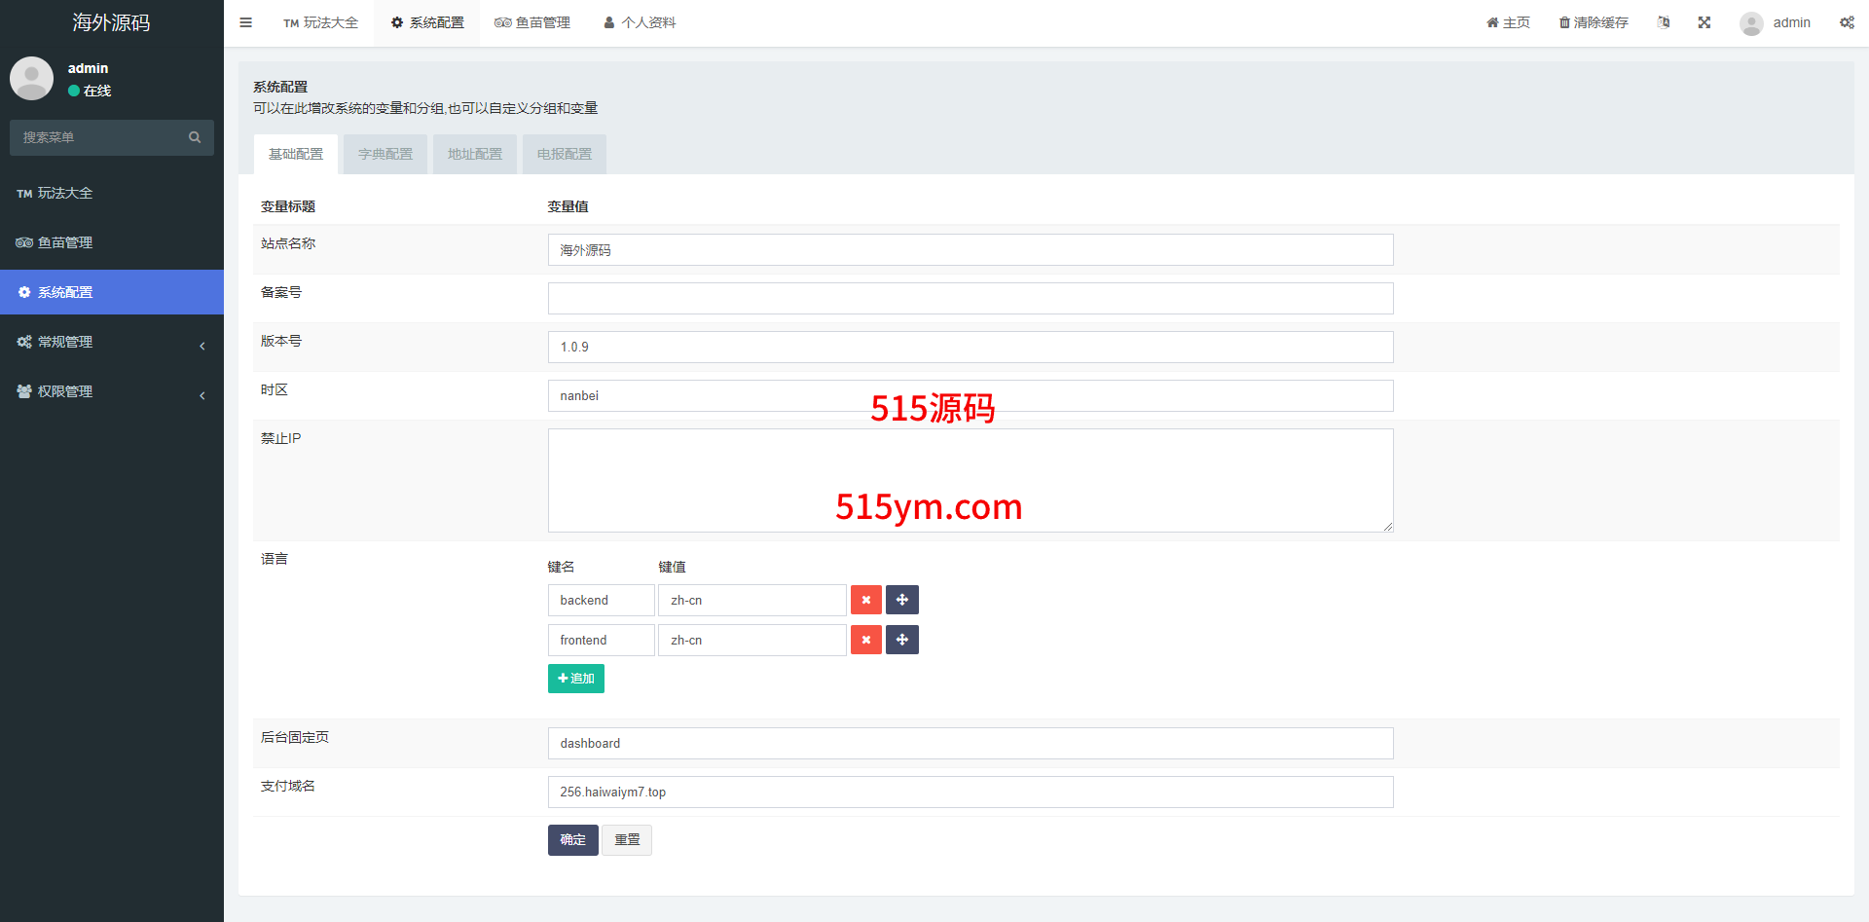
Task: Click the language switch icon in top bar
Action: click(1664, 22)
